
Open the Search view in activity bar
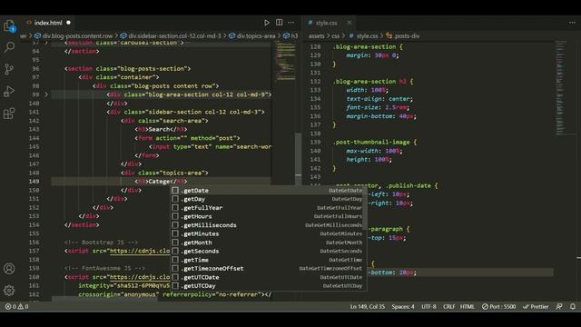tap(9, 47)
